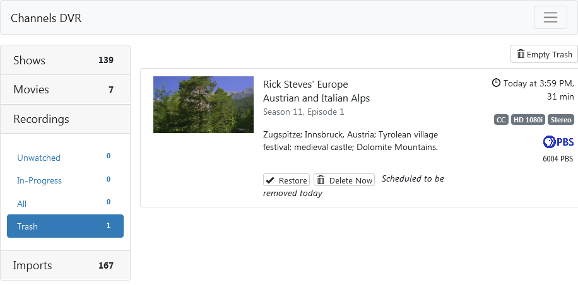
Task: Click the Channels DVR brand title
Action: coord(46,18)
